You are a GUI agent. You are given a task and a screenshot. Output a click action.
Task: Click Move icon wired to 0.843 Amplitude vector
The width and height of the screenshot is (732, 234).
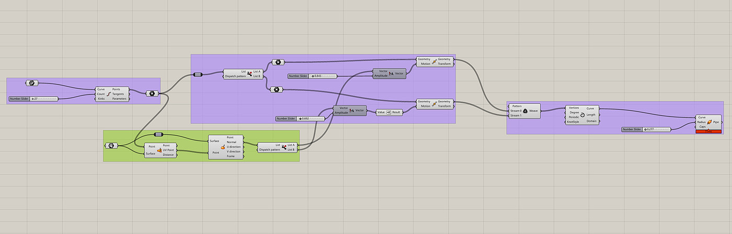[x=434, y=62]
